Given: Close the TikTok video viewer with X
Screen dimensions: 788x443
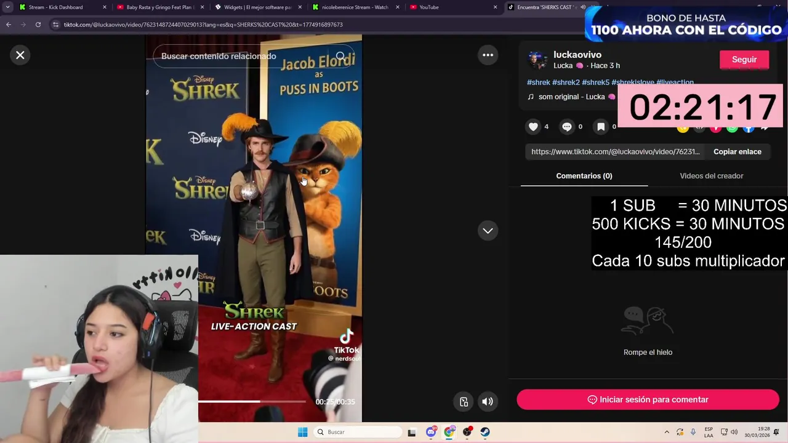Looking at the screenshot, I should 20,55.
